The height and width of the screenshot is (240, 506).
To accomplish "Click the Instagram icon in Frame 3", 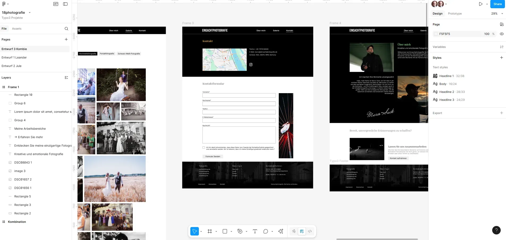I will (251, 65).
